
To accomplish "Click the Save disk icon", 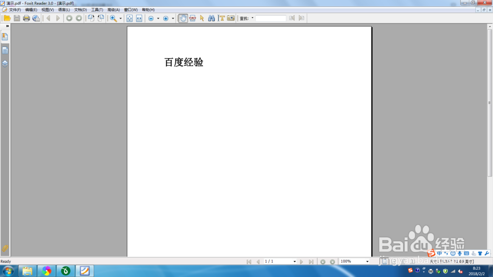I will click(x=17, y=18).
